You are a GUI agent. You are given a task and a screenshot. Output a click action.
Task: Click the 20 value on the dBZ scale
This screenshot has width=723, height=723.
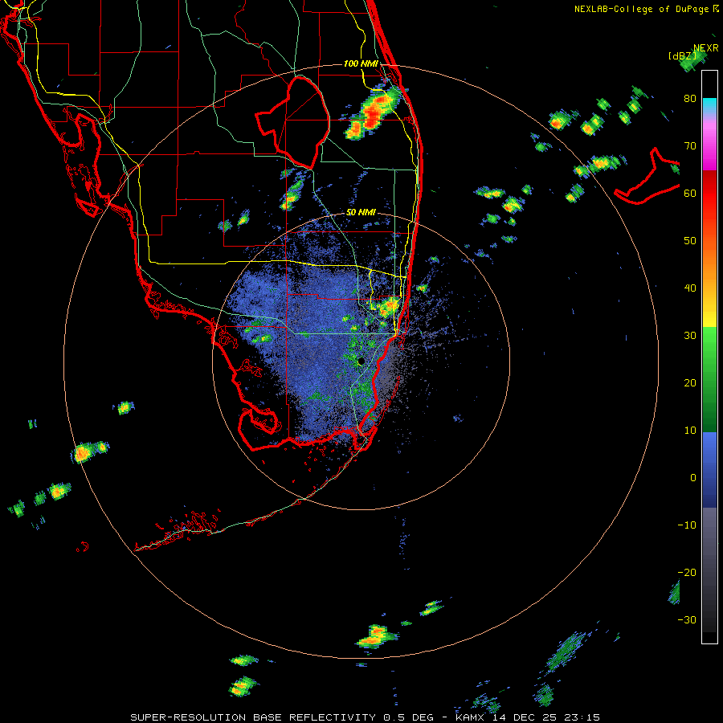point(690,383)
